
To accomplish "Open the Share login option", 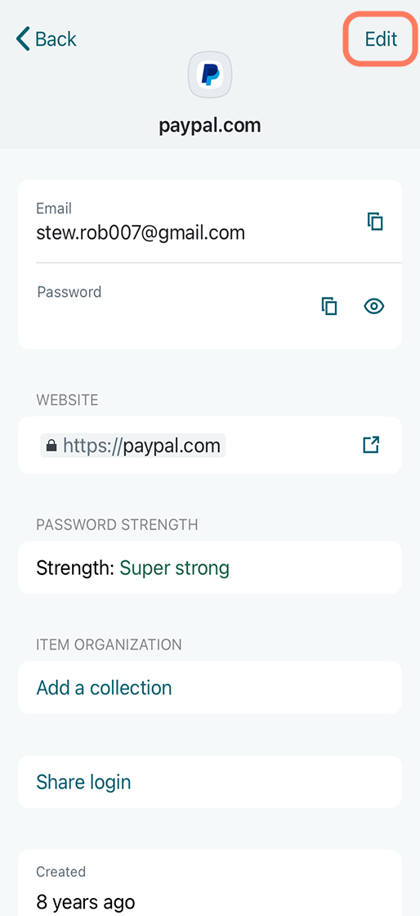I will (210, 782).
